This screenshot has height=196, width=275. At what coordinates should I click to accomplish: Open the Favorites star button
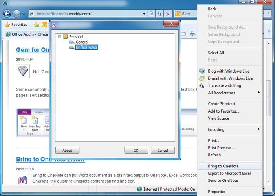(x=16, y=25)
